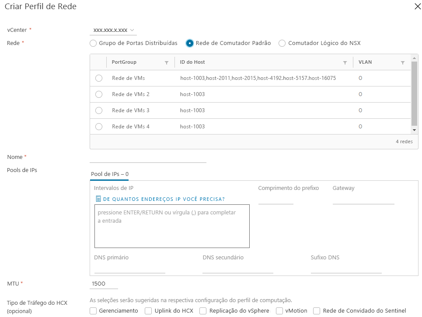Click the Intervalos de IP text area

pyautogui.click(x=172, y=226)
